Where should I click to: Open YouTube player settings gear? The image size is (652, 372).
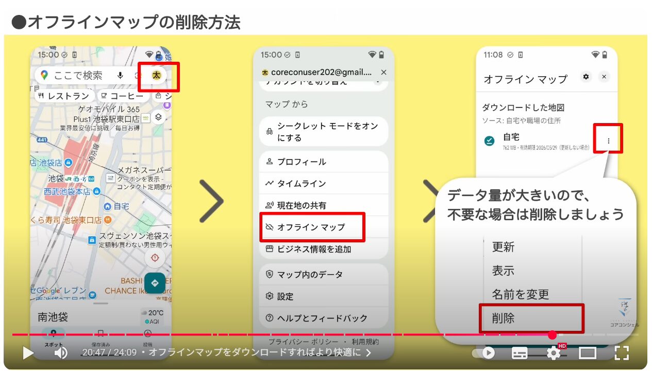[x=554, y=353]
